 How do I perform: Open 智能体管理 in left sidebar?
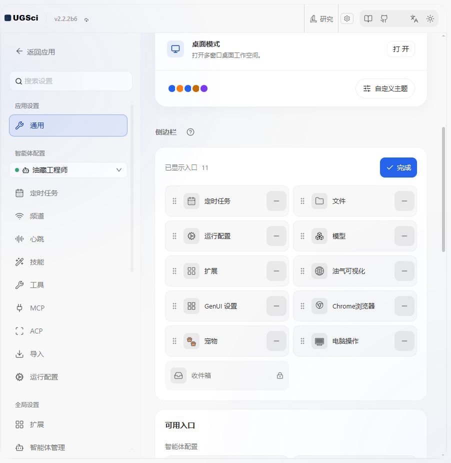point(68,447)
